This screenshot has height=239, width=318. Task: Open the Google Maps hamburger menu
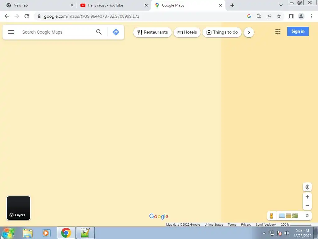point(11,32)
